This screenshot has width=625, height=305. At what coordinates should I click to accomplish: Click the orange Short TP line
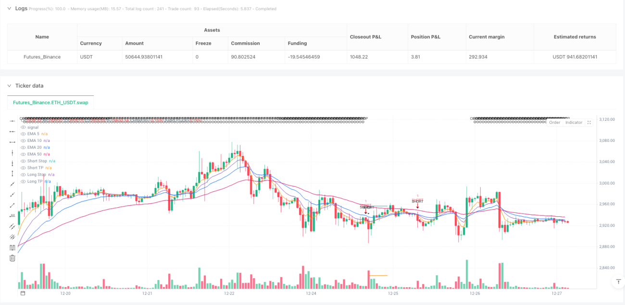pyautogui.click(x=378, y=275)
